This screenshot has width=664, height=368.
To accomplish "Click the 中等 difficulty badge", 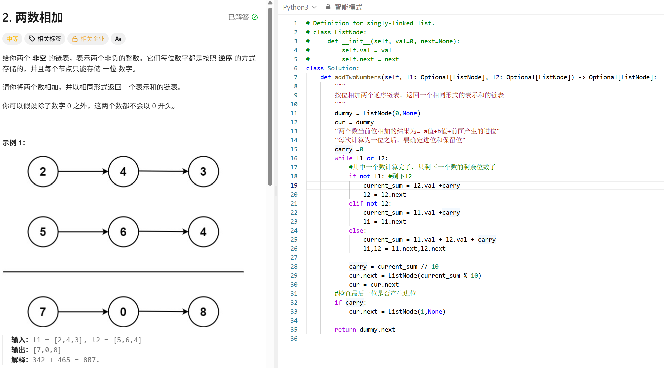I will click(12, 39).
